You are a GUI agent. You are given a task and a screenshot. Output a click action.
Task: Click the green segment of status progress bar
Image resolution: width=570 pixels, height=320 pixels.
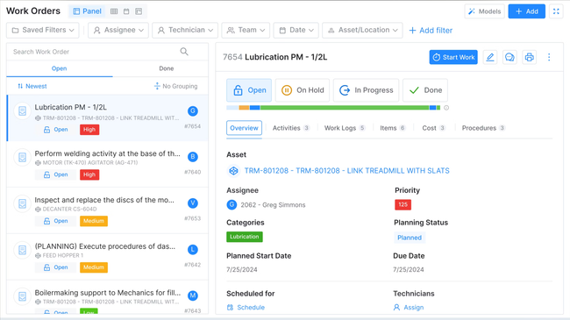pyautogui.click(x=345, y=108)
